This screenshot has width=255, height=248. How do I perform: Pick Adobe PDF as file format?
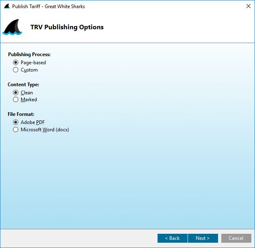(x=16, y=122)
